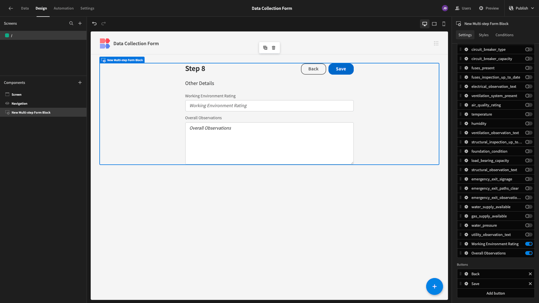Click the Working Environment Rating input
Screen dimensions: 539x303
pos(269,106)
